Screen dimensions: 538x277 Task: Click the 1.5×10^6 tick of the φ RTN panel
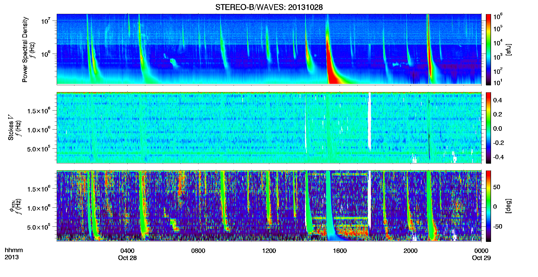coord(39,189)
